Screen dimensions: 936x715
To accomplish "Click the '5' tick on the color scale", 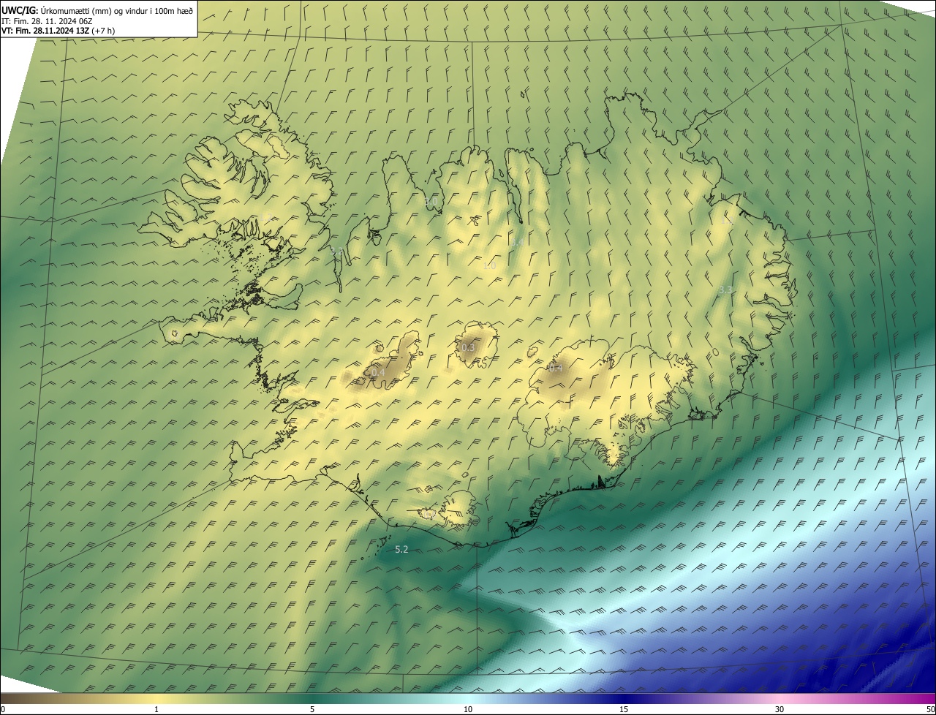I will point(312,710).
